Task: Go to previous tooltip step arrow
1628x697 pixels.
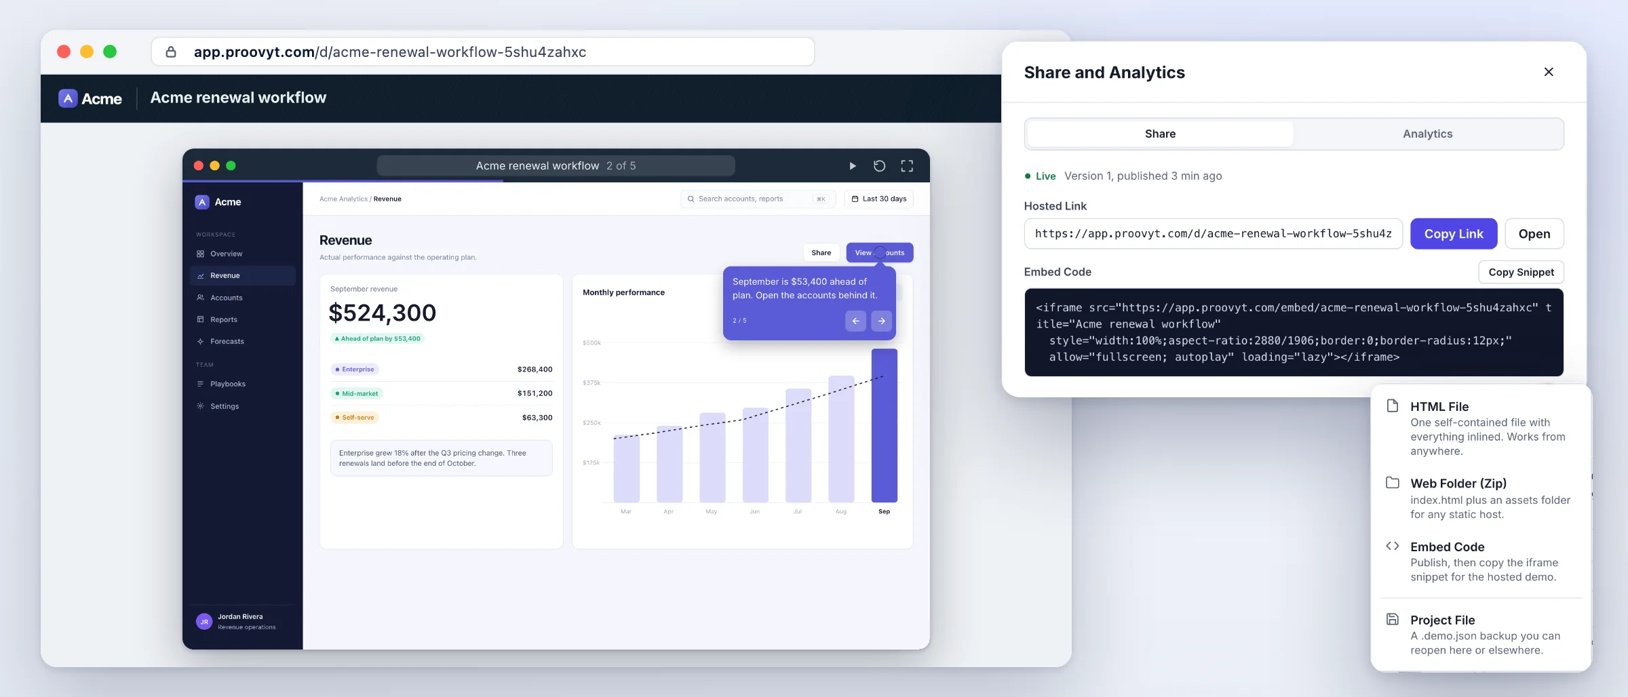Action: pos(855,321)
